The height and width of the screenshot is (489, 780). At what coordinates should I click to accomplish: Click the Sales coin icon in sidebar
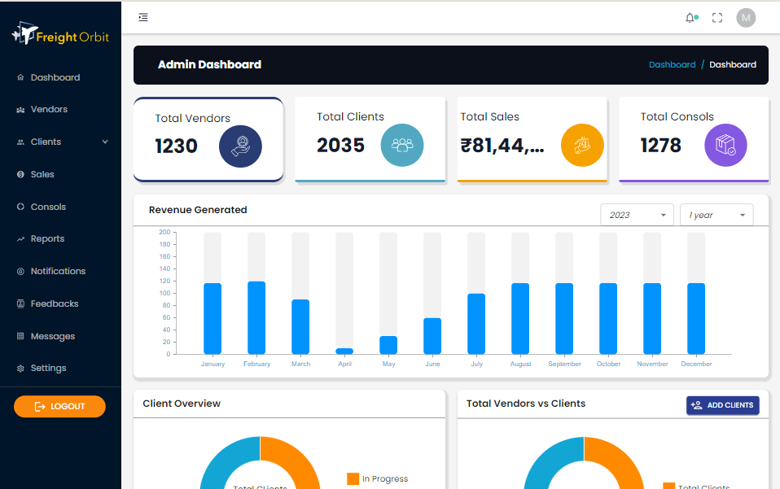coord(20,174)
